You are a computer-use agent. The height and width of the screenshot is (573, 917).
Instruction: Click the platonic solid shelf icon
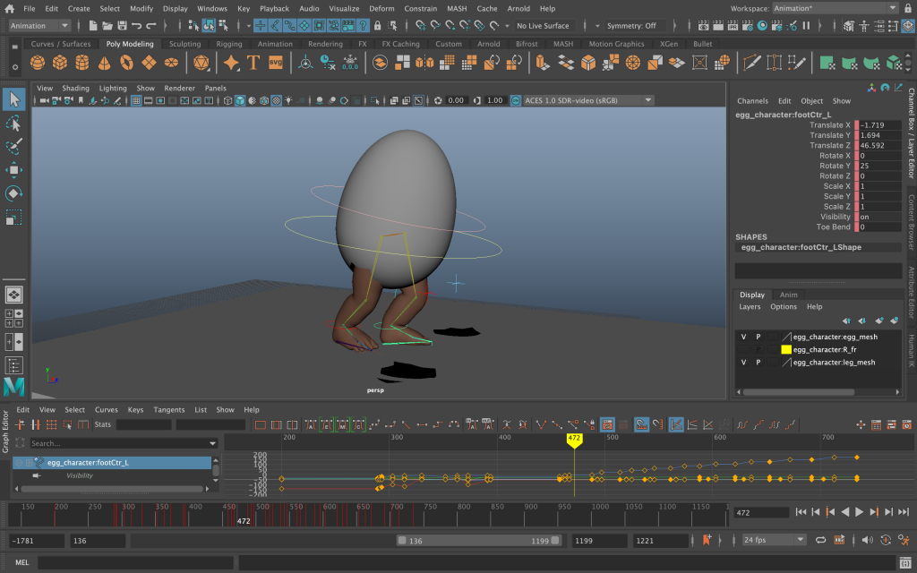pos(201,63)
